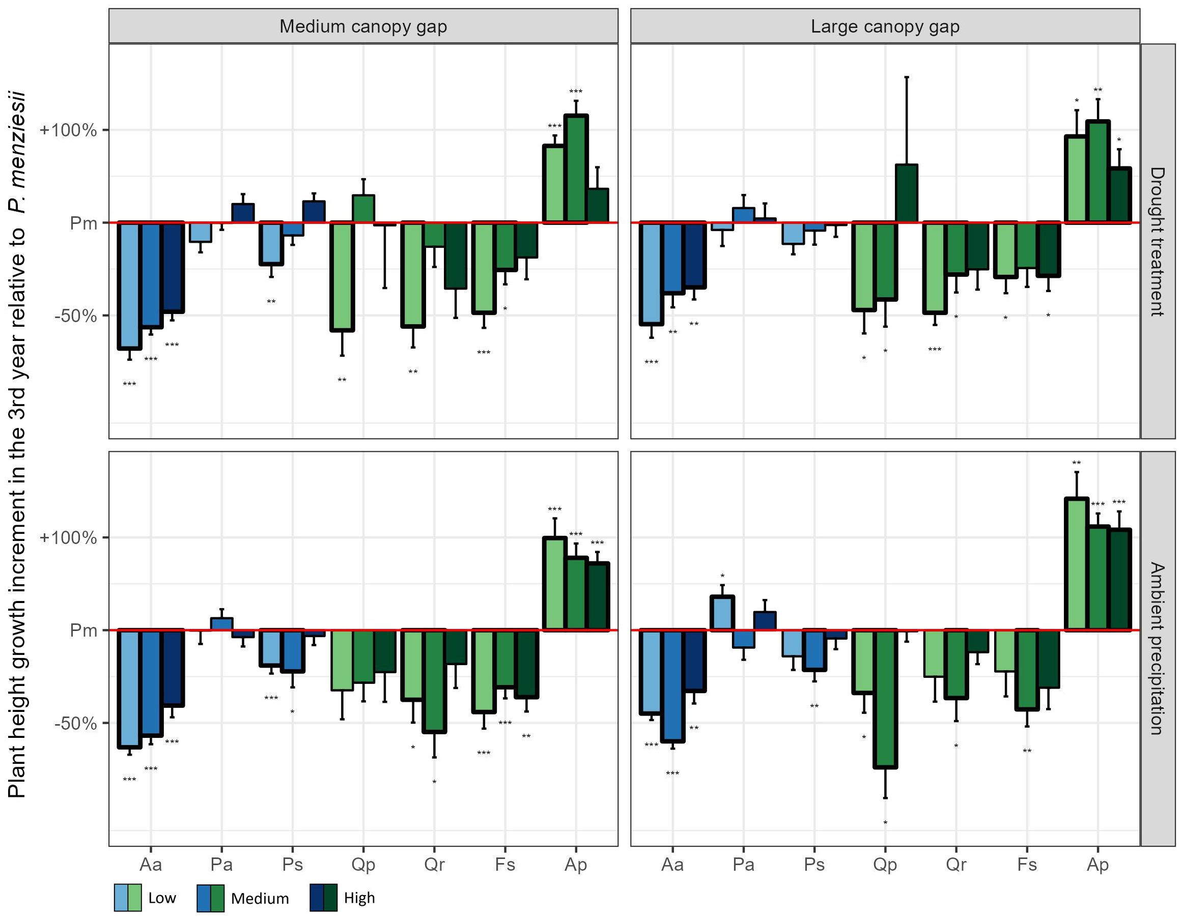Click the High legend text label
The width and height of the screenshot is (1182, 917).
(359, 898)
